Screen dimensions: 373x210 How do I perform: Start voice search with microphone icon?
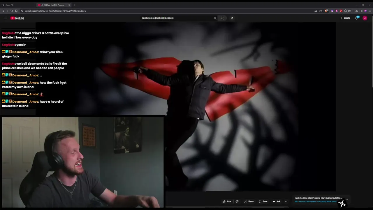coord(232,18)
